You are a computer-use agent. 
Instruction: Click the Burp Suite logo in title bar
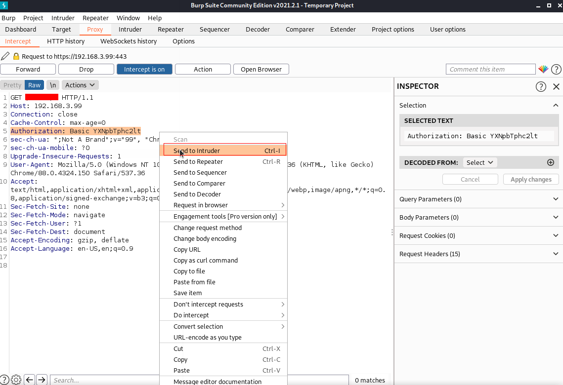(x=4, y=5)
